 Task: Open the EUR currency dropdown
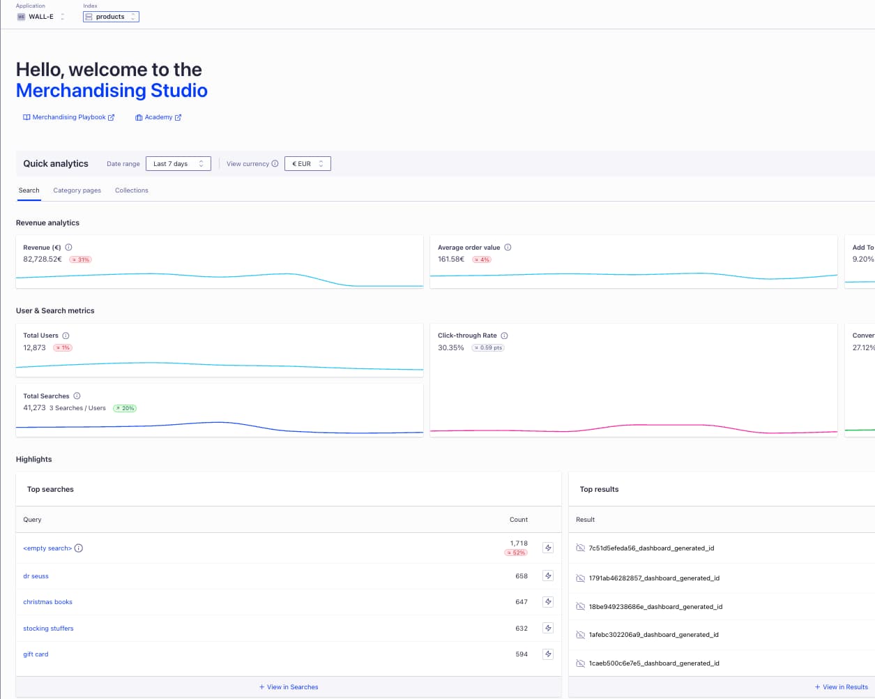(307, 164)
